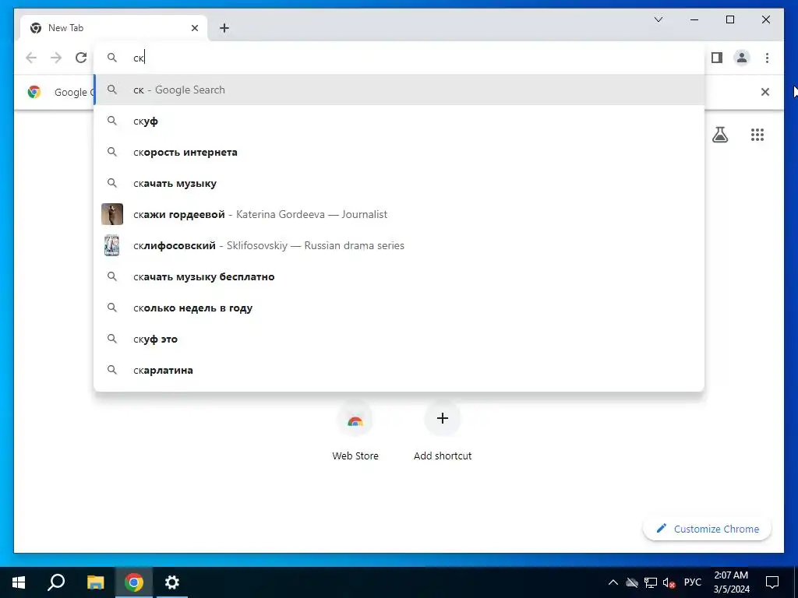Switch РУС input language indicator
This screenshot has width=798, height=598.
coord(692,582)
